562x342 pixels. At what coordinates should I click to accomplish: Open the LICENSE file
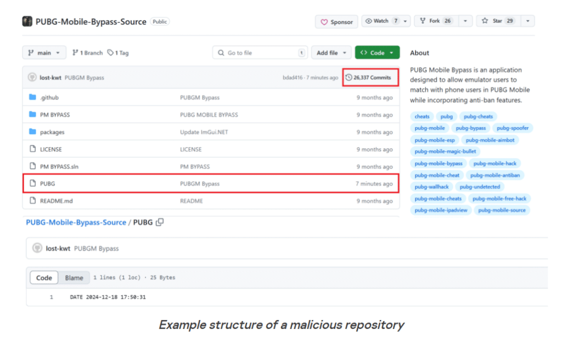(51, 149)
